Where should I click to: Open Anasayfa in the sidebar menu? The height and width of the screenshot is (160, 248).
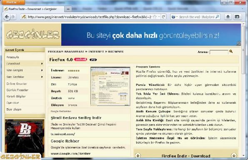click(13, 57)
